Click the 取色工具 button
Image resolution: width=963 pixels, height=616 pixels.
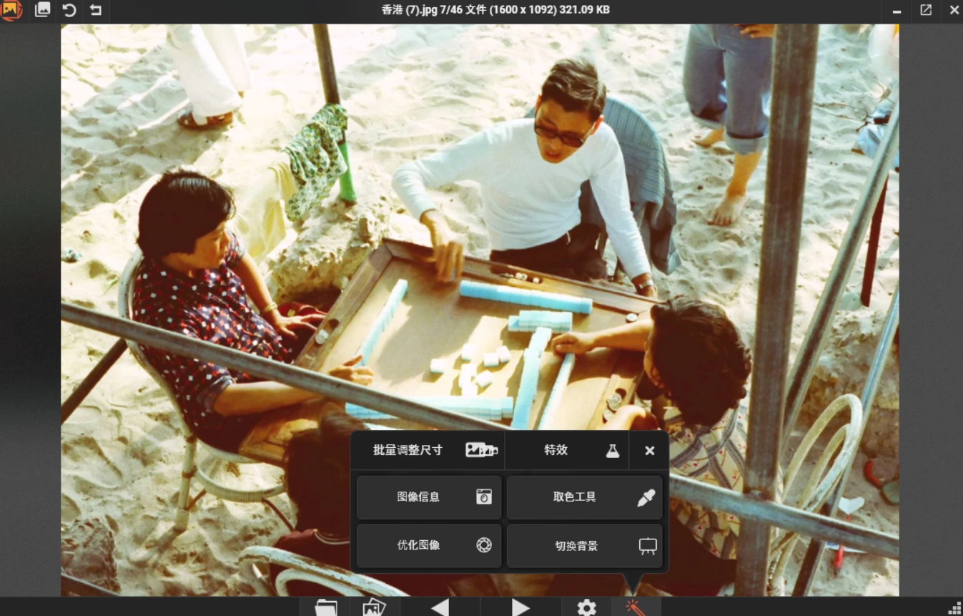(584, 497)
